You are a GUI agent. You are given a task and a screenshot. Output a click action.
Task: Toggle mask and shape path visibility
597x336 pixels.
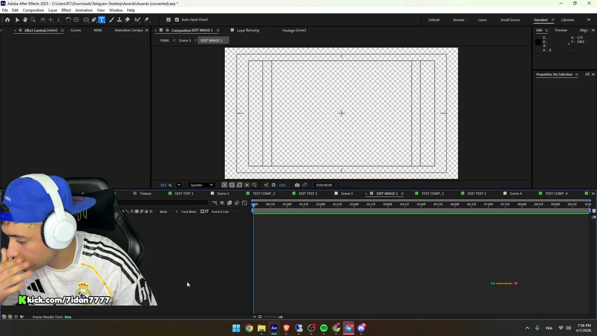click(239, 185)
